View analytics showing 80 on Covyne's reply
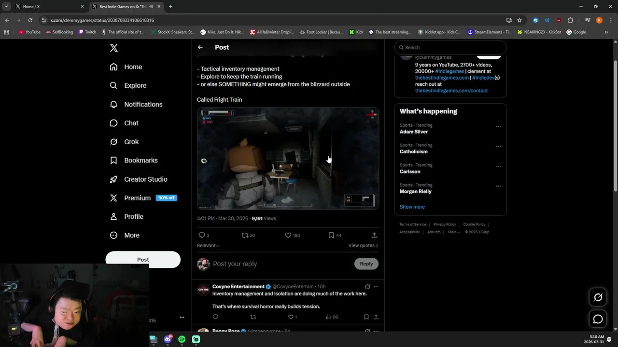618x347 pixels. (332, 317)
